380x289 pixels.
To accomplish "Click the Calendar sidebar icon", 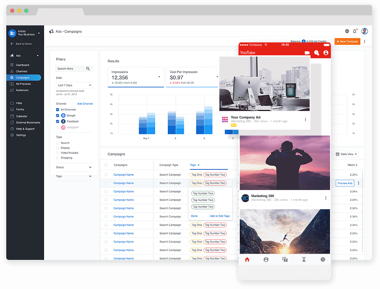I will pos(12,116).
